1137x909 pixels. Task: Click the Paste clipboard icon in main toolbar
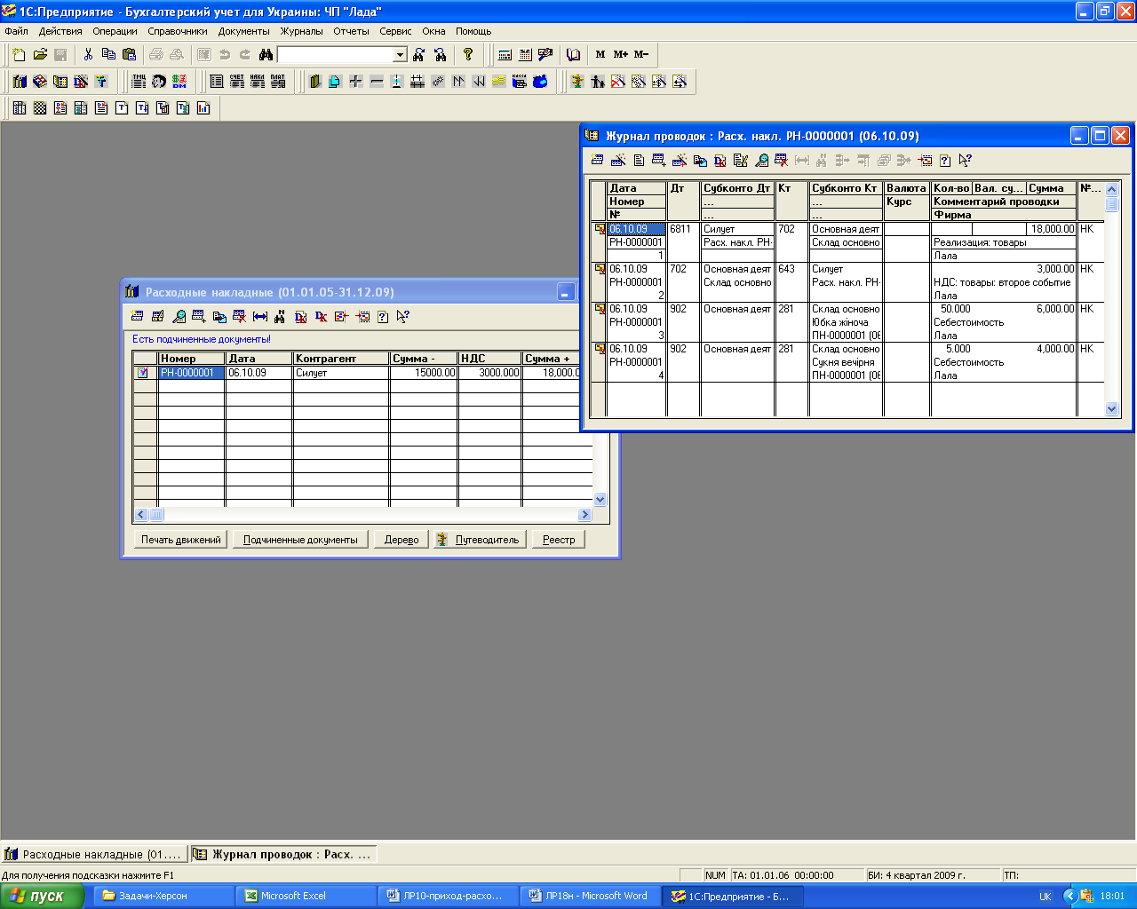[x=130, y=55]
